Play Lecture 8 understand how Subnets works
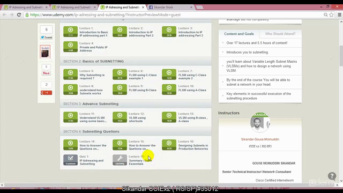 point(70,90)
